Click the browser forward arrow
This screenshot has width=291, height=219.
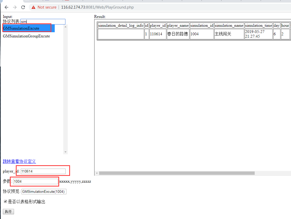(x=15, y=7)
